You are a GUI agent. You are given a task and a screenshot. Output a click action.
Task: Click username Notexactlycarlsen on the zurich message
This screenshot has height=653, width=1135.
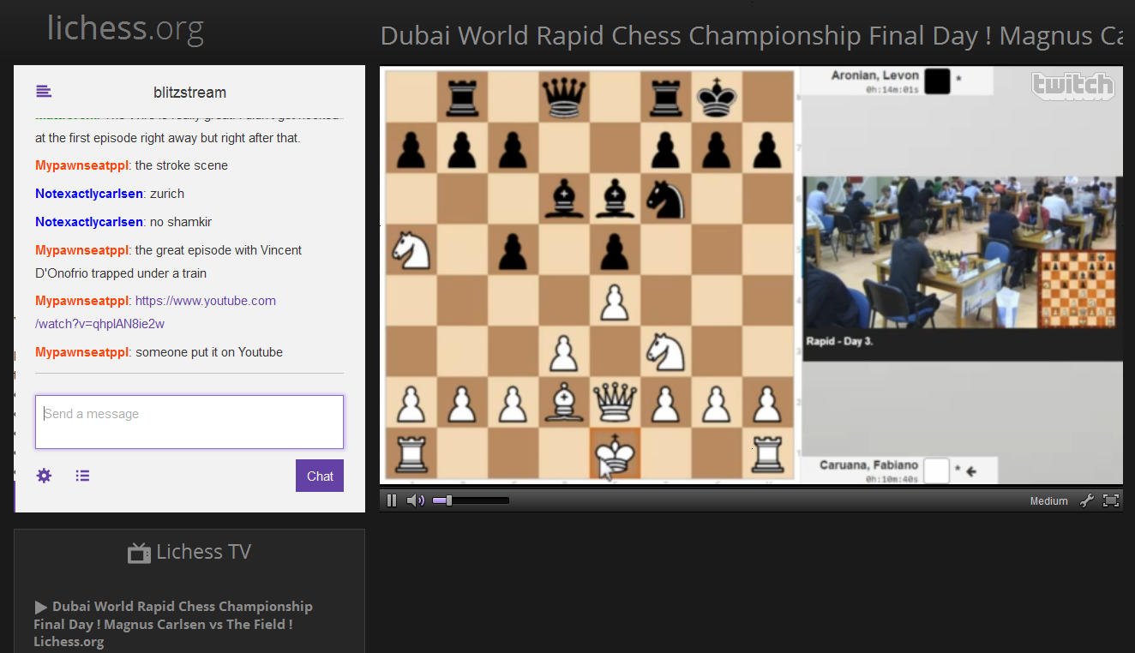tap(89, 194)
